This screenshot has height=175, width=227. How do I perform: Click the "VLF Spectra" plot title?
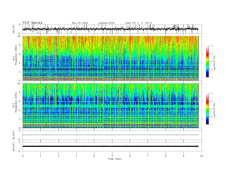click(x=32, y=23)
